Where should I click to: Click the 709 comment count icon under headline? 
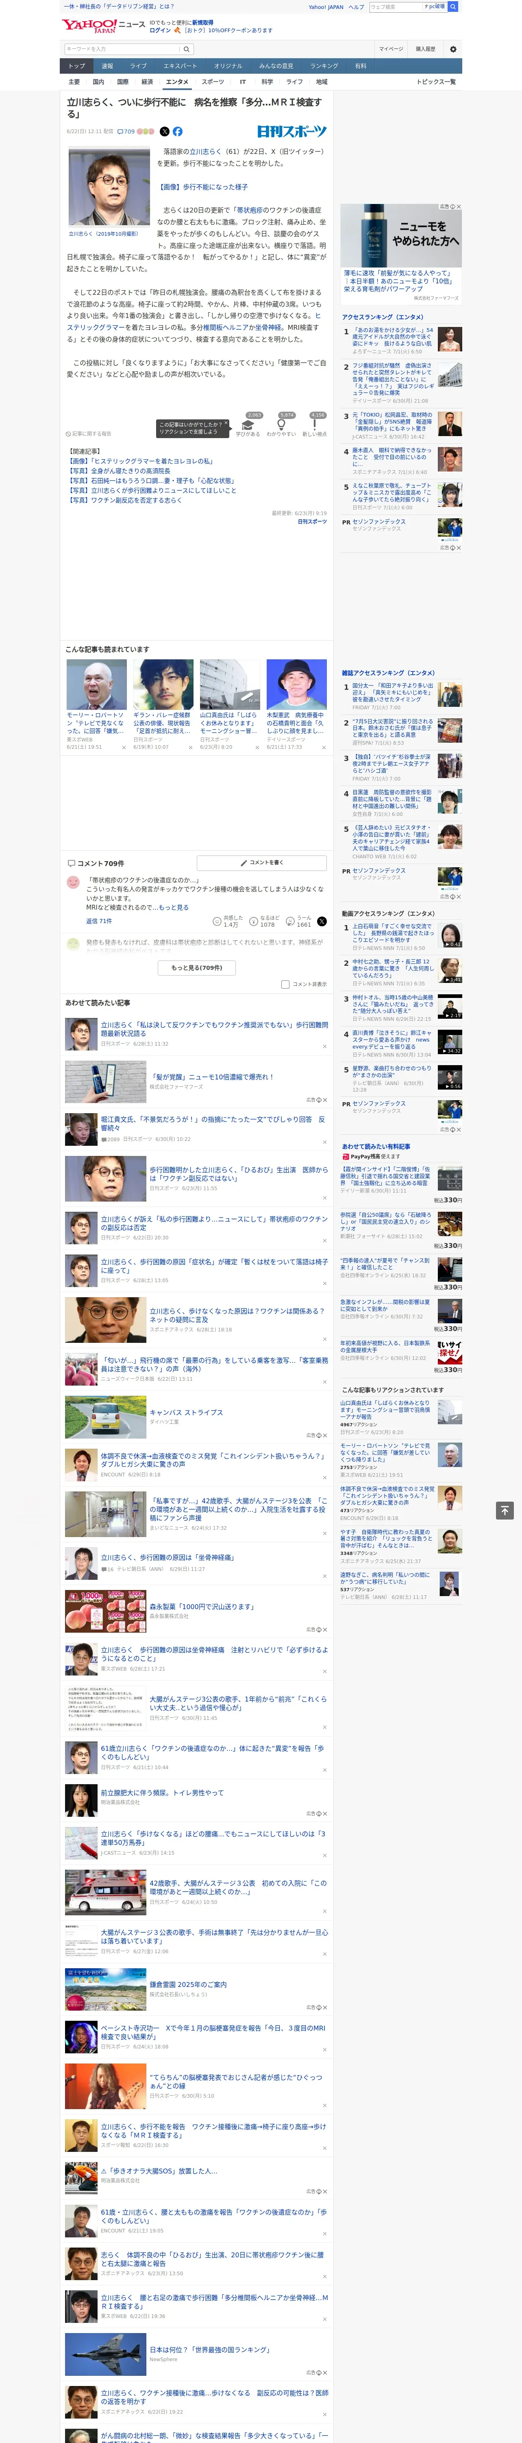(127, 132)
